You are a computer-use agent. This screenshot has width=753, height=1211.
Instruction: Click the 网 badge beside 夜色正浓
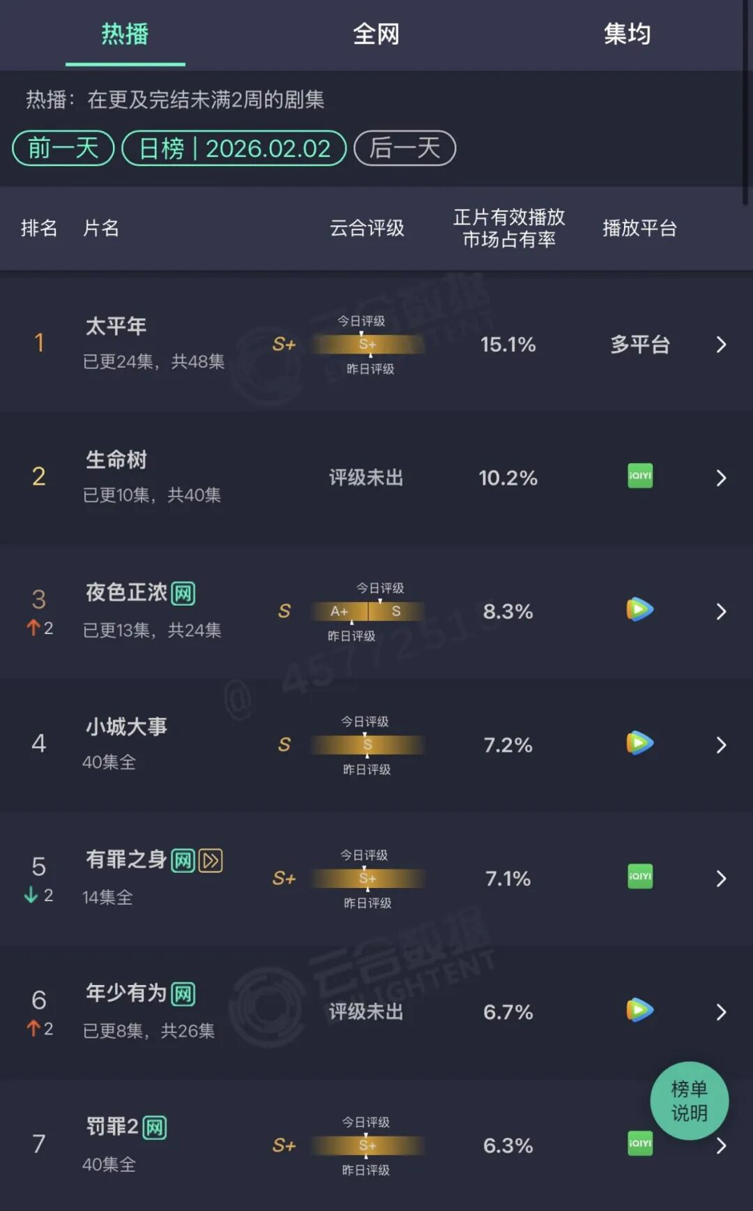(183, 594)
